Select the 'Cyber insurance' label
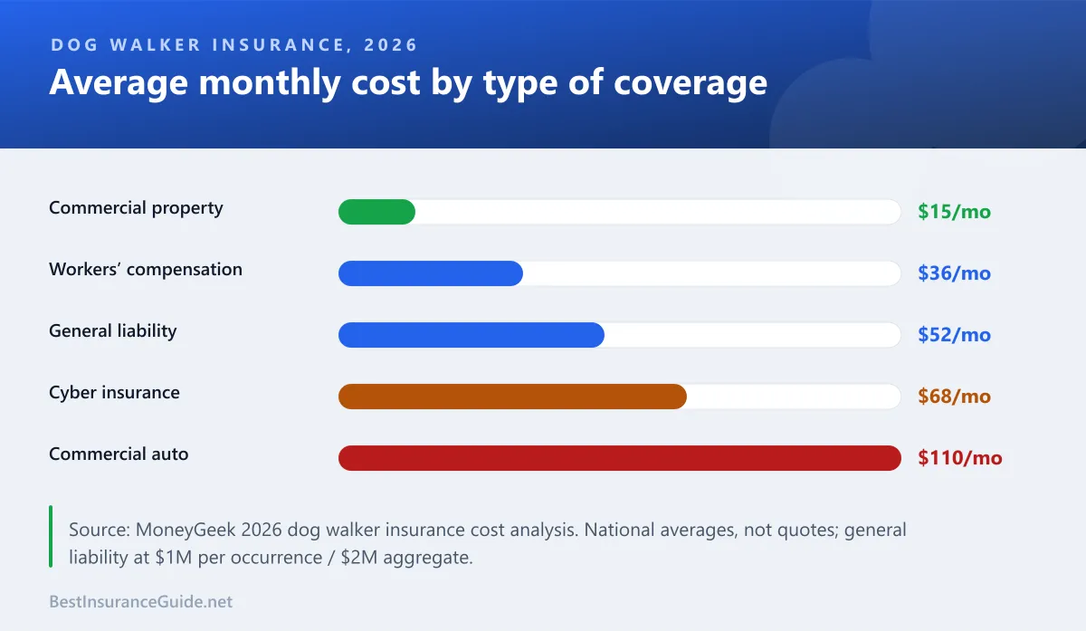 [x=114, y=393]
